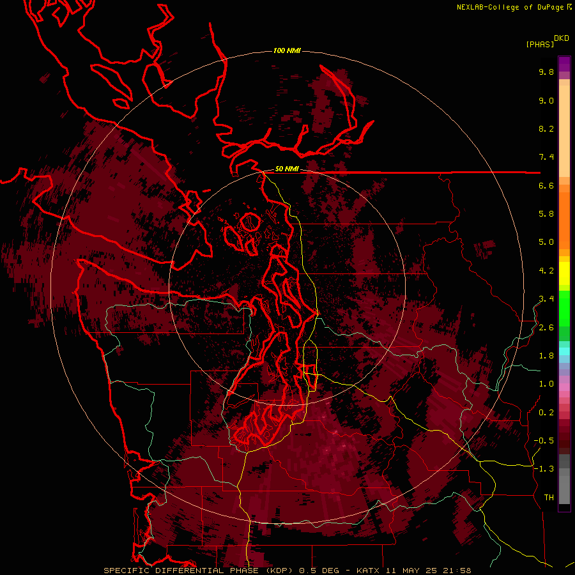Click the NEXLAB-College of DuPage label
The width and height of the screenshot is (575, 575).
click(512, 7)
